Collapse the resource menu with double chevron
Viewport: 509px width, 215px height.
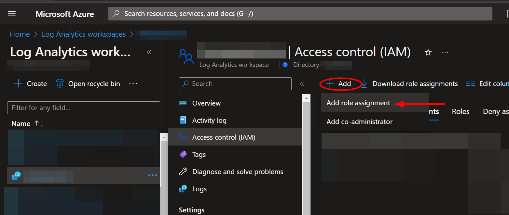pos(302,84)
